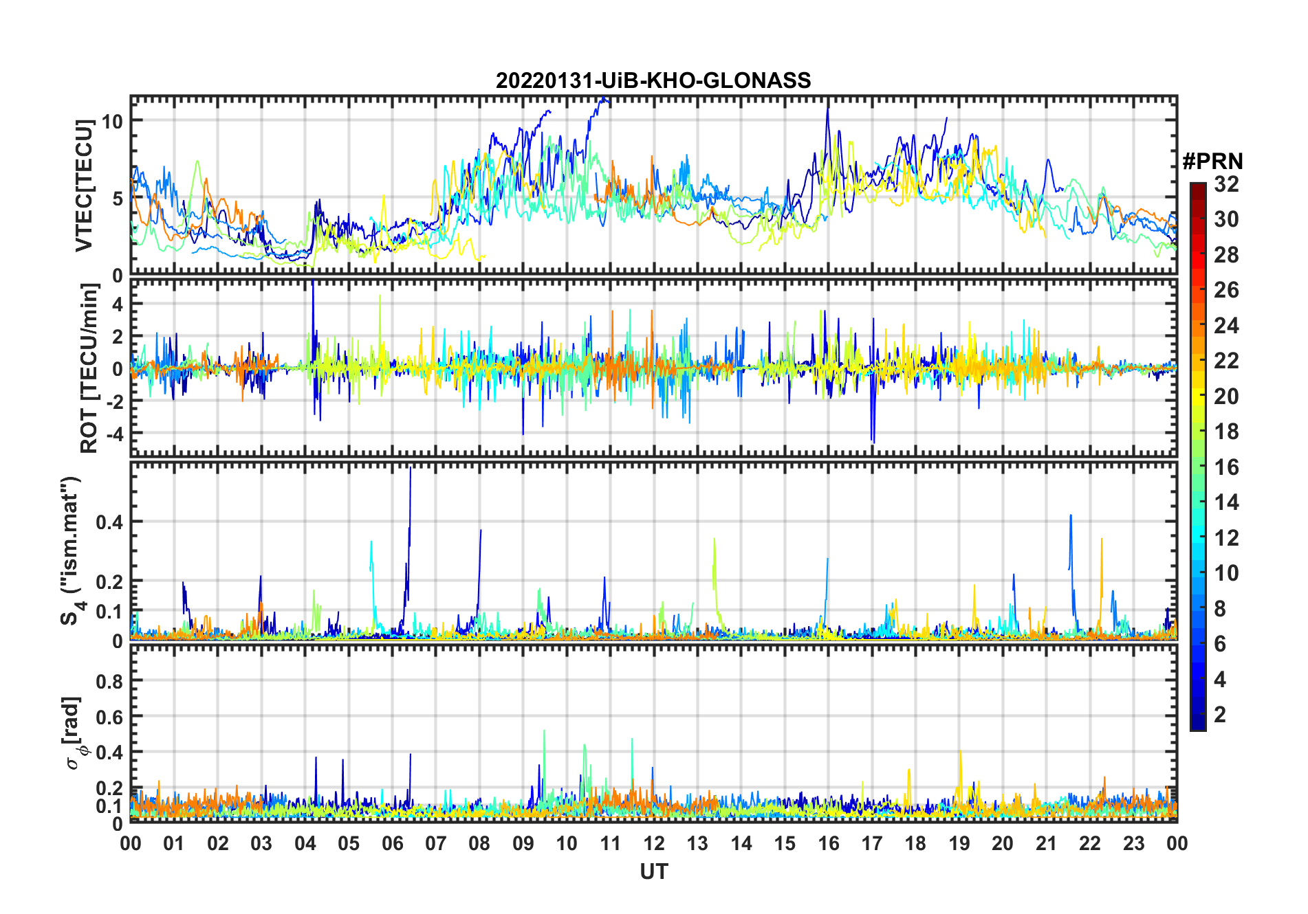This screenshot has width=1308, height=914.
Task: Choose x-axis hour tick 23
Action: pos(1133,843)
